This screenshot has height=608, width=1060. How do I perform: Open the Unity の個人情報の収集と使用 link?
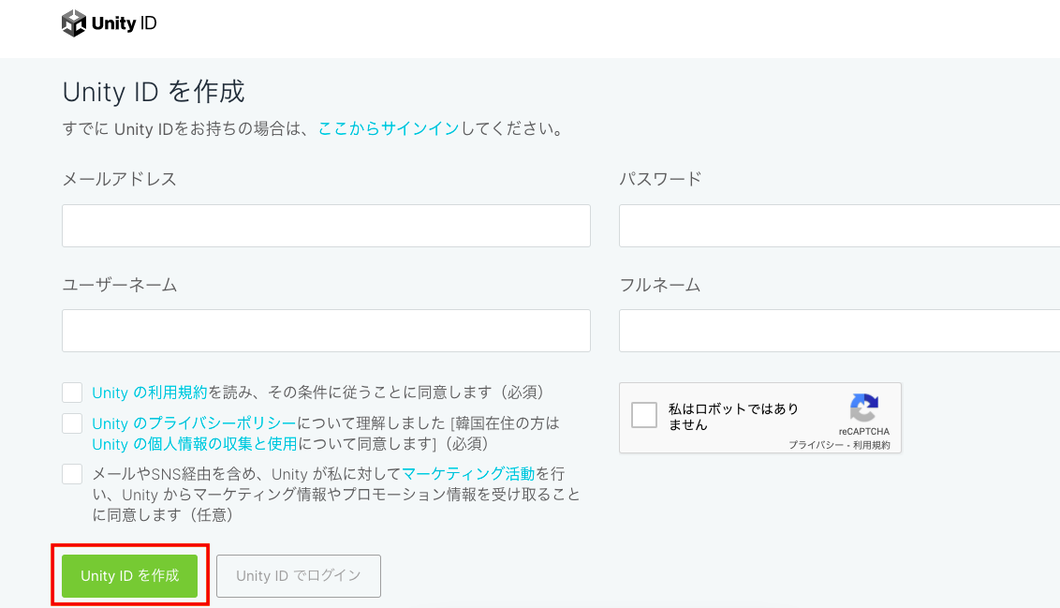point(194,444)
